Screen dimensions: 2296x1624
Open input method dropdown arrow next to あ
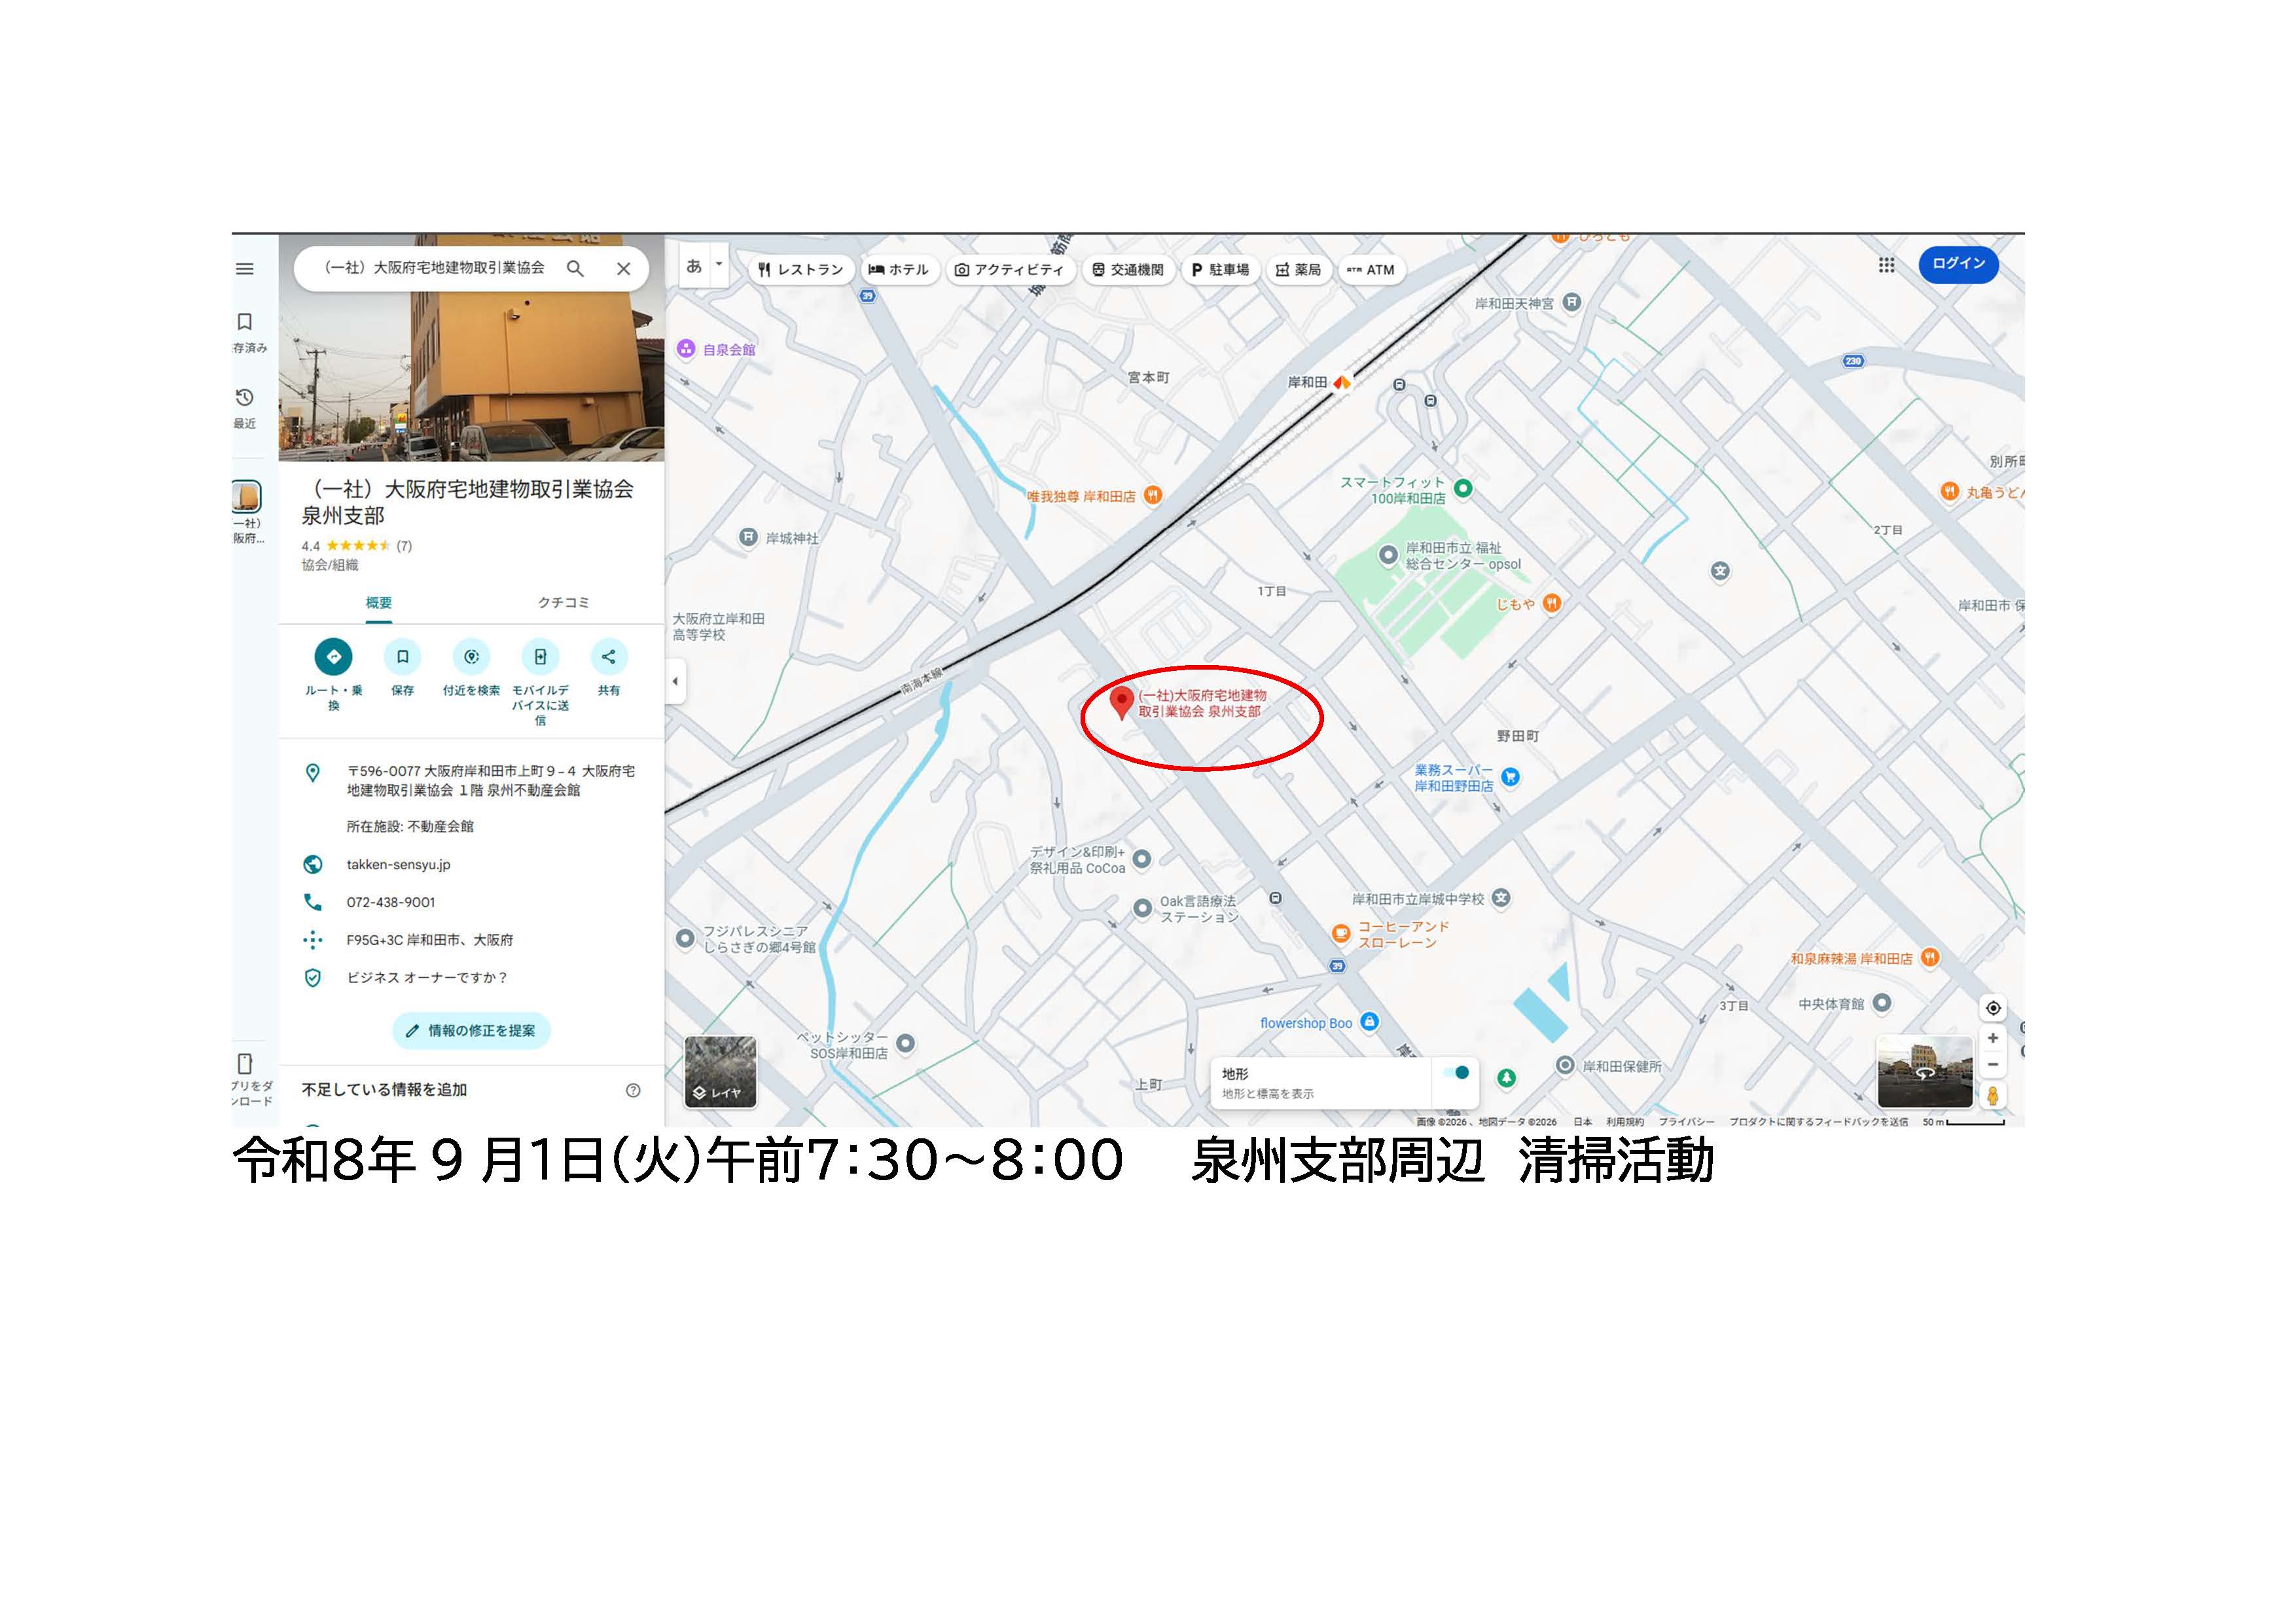point(719,265)
